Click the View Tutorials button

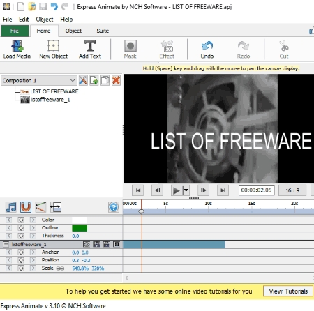288,291
